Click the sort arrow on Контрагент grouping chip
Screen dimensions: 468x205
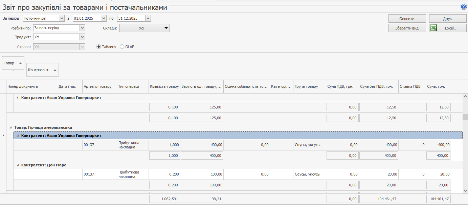click(55, 70)
